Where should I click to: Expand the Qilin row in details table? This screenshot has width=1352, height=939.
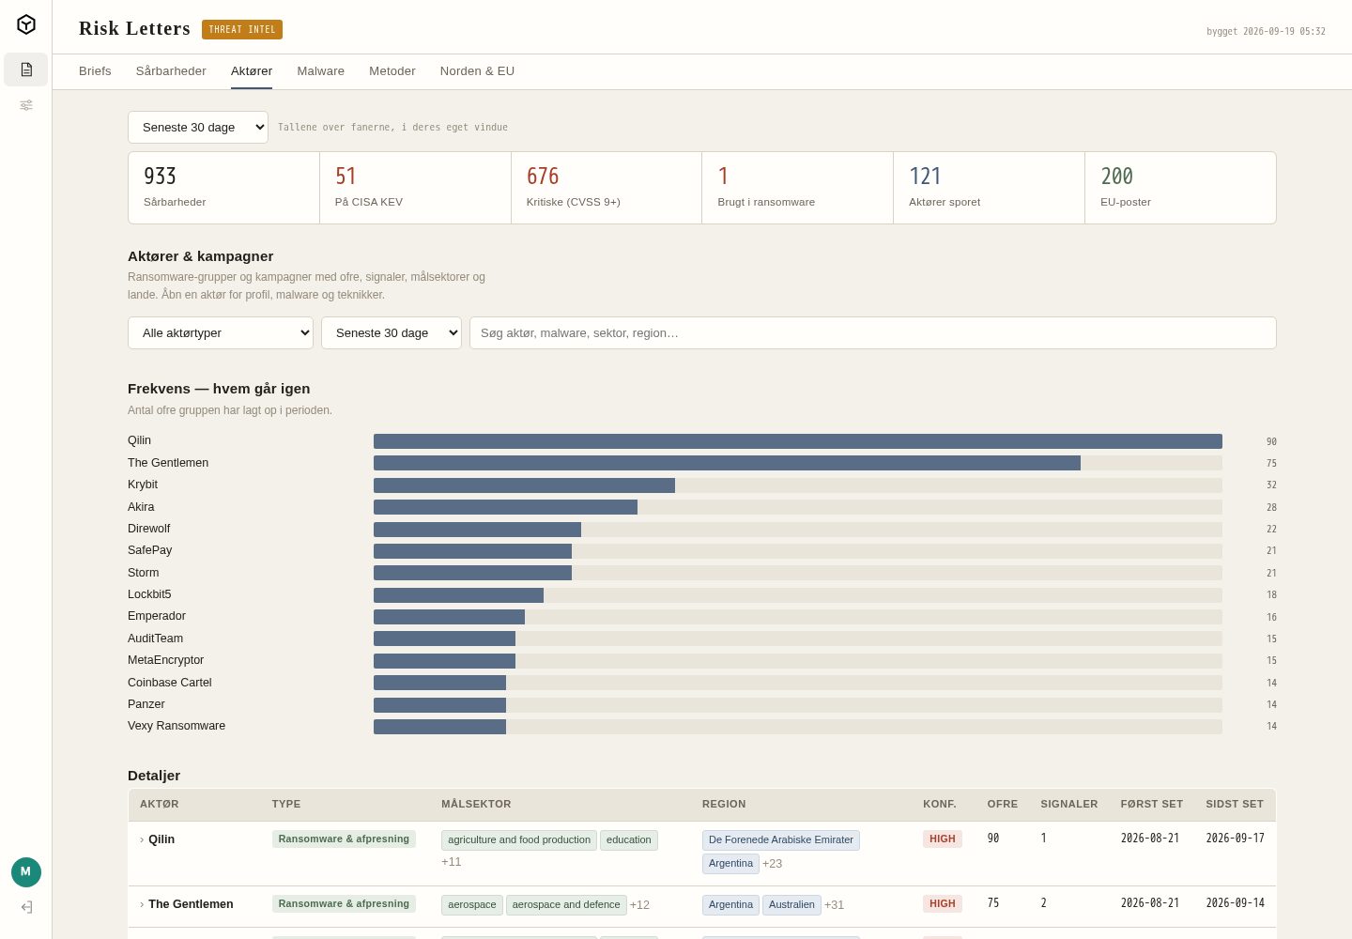(142, 839)
